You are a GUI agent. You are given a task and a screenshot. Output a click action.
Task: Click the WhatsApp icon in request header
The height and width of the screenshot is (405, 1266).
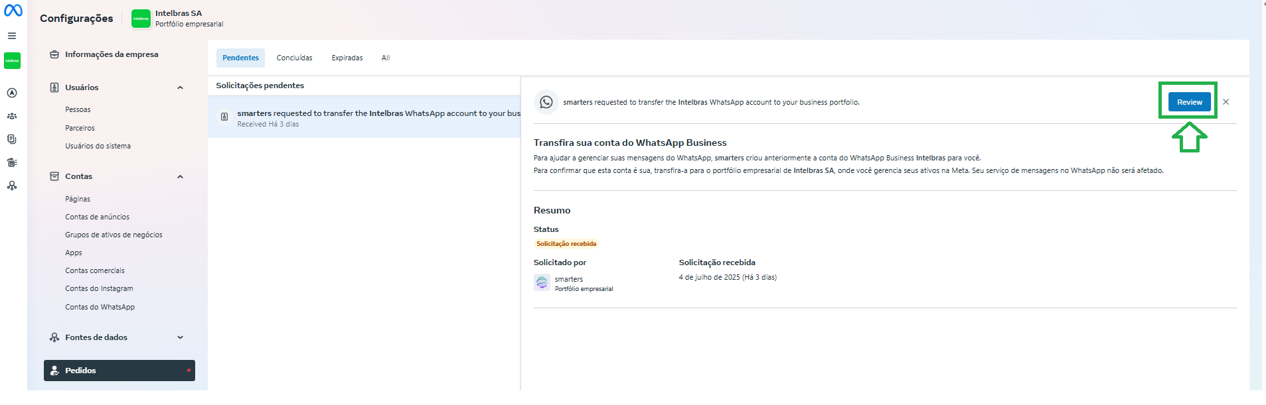(x=546, y=102)
